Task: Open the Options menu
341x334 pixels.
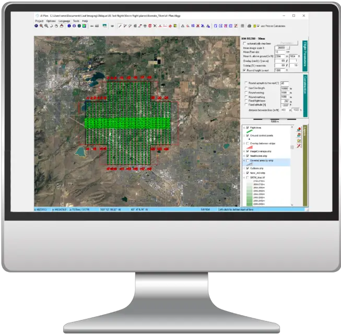Action: [x=51, y=21]
